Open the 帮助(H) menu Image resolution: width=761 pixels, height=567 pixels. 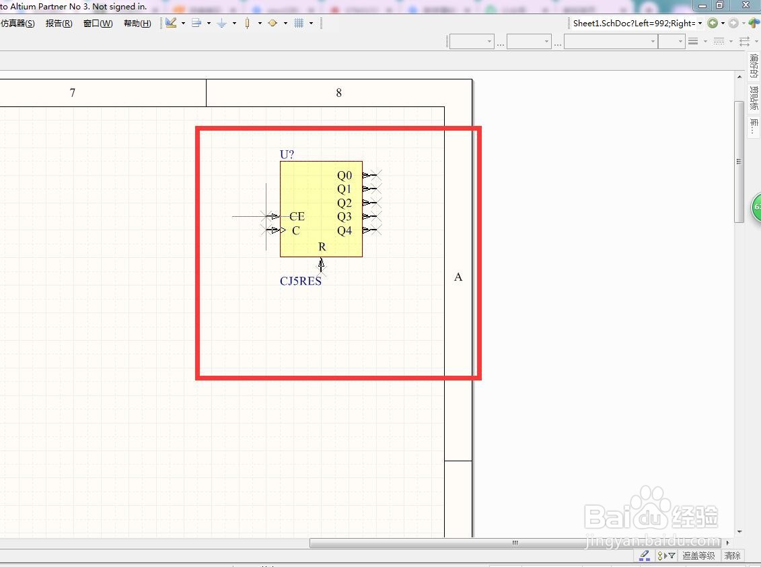click(137, 24)
